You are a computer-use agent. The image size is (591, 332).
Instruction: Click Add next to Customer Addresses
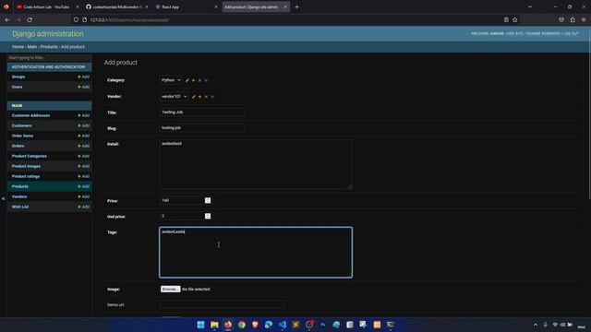[x=84, y=115]
